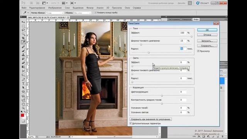Select the Ellipse shape tool

pyautogui.click(x=23, y=92)
